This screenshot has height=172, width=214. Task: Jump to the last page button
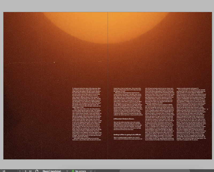pyautogui.click(x=30, y=171)
